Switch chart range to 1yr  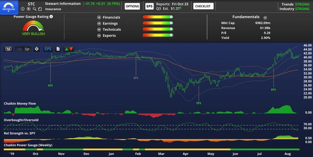click(x=19, y=49)
